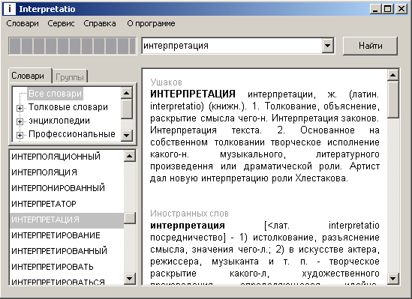Click bold ИНТЕРПРЕТАЦИЯ headword in Ушаков article
The image size is (412, 299).
pos(193,94)
